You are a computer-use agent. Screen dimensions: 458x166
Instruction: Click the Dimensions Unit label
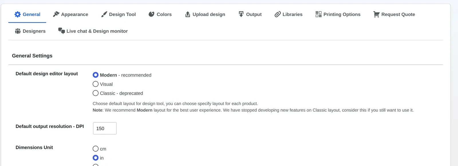pos(34,147)
